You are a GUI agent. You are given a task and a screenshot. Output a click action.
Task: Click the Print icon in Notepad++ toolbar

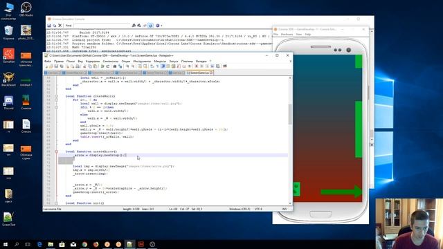(78, 66)
